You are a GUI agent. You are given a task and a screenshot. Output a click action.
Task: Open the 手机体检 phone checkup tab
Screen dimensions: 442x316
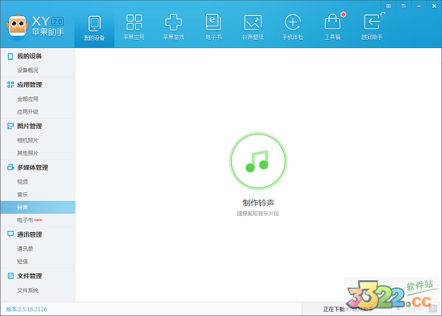(x=292, y=28)
